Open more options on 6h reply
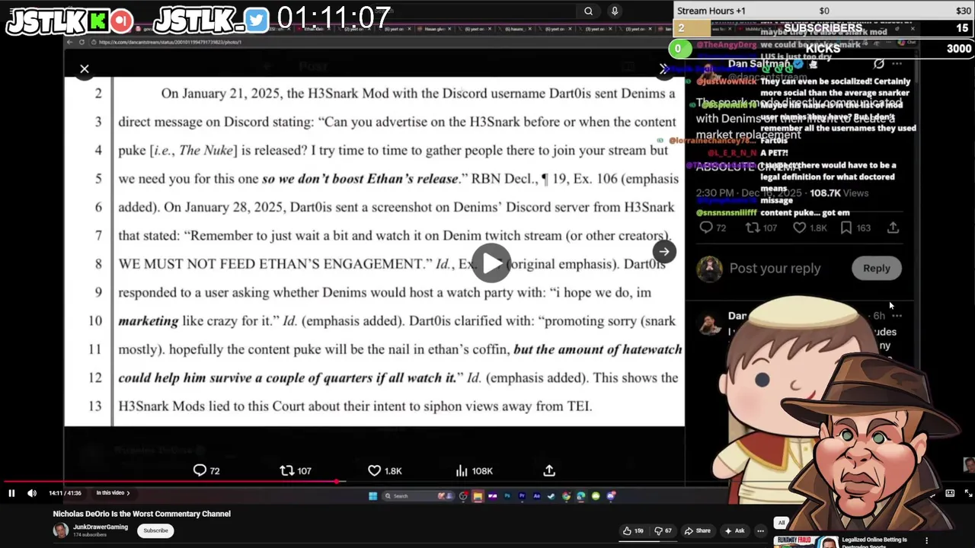 897,315
